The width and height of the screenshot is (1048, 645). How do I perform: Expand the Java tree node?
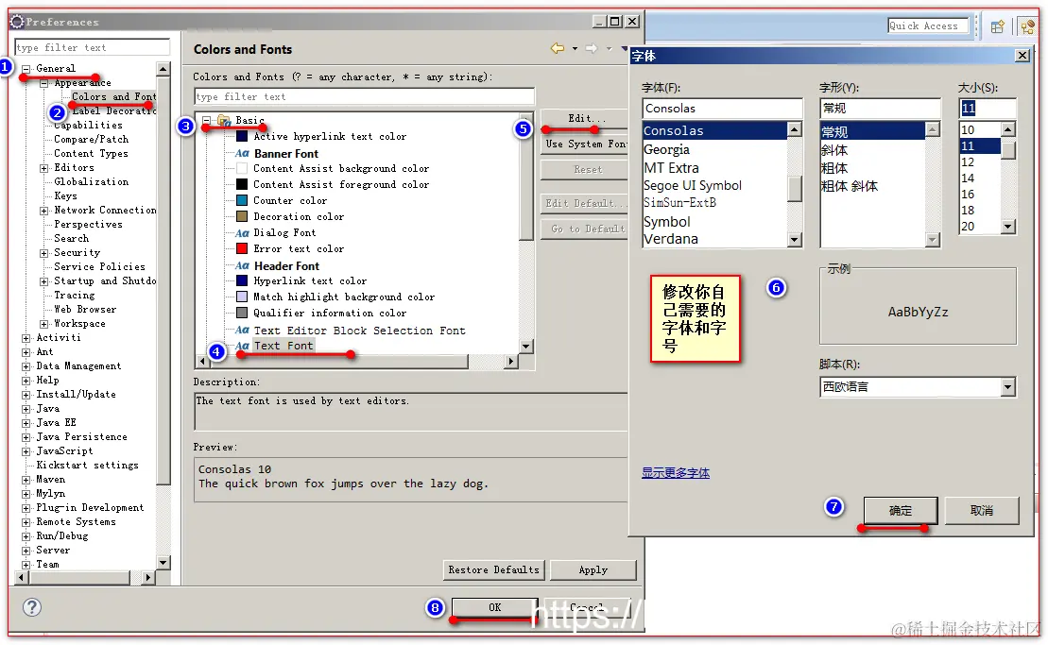(26, 409)
